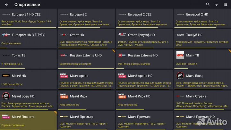Click the Матч ТВ channel logo
The width and height of the screenshot is (231, 130).
[180, 55]
